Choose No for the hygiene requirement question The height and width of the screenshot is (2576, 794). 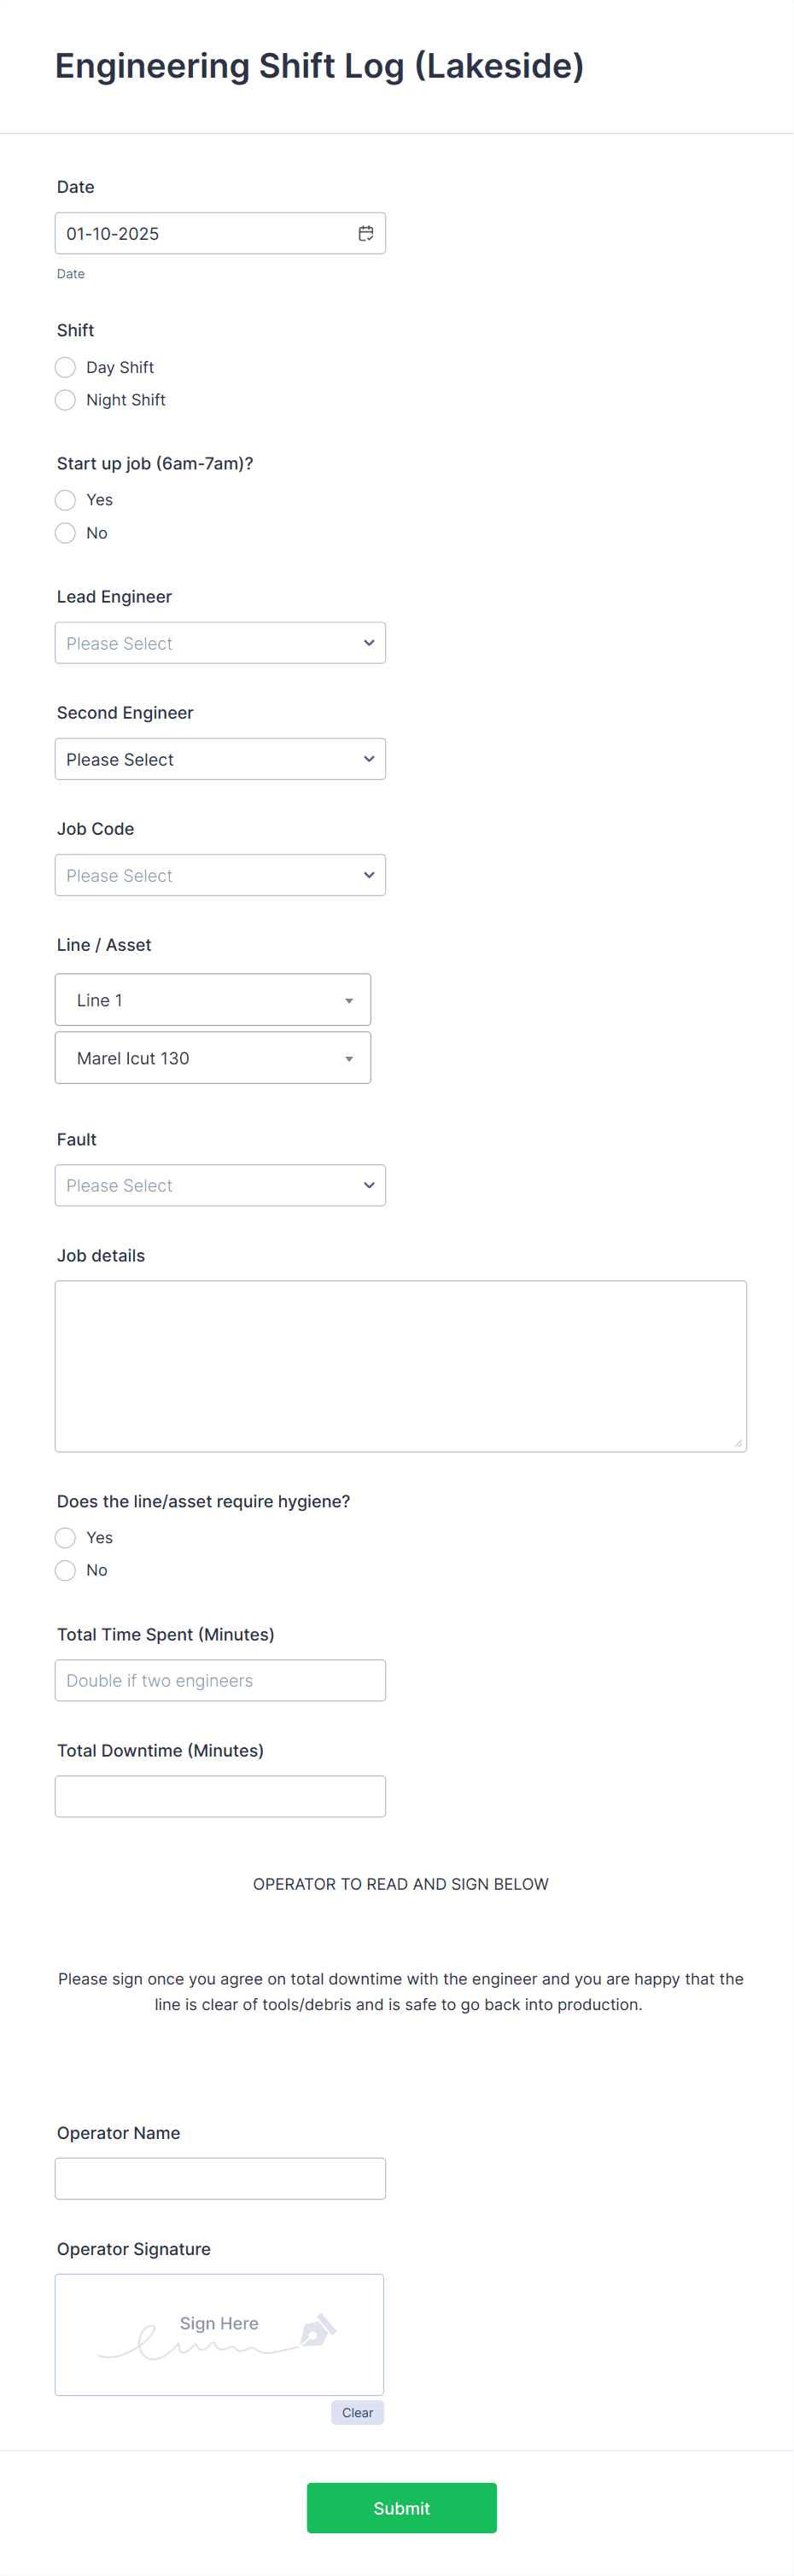click(65, 1570)
